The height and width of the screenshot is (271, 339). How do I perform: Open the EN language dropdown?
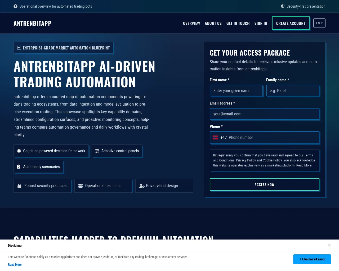click(x=319, y=23)
